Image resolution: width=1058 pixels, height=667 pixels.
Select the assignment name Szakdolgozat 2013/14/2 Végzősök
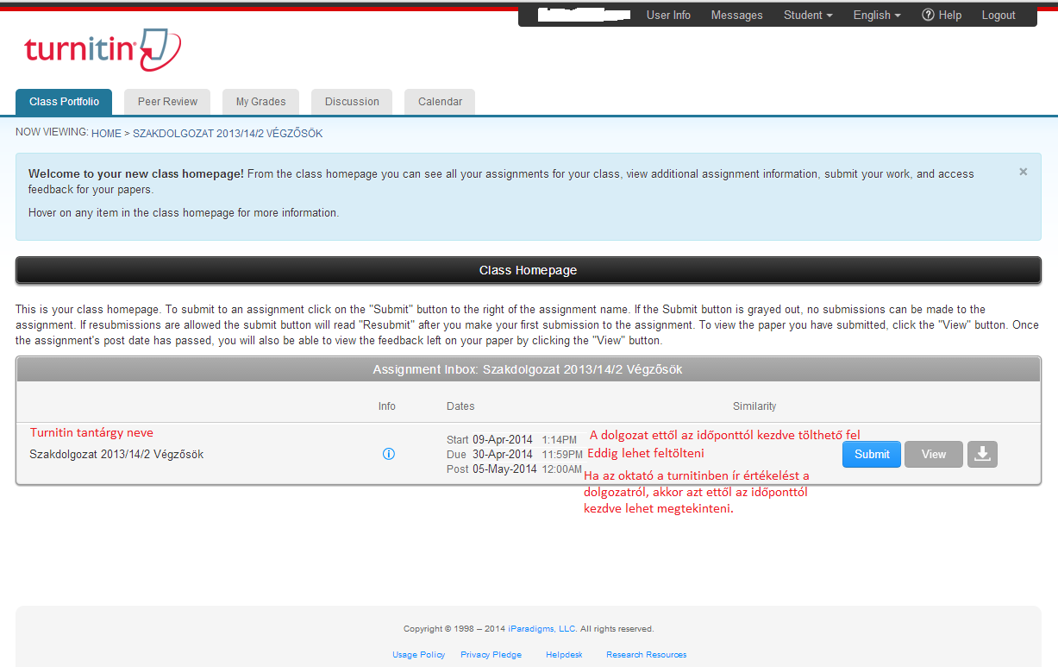(116, 455)
